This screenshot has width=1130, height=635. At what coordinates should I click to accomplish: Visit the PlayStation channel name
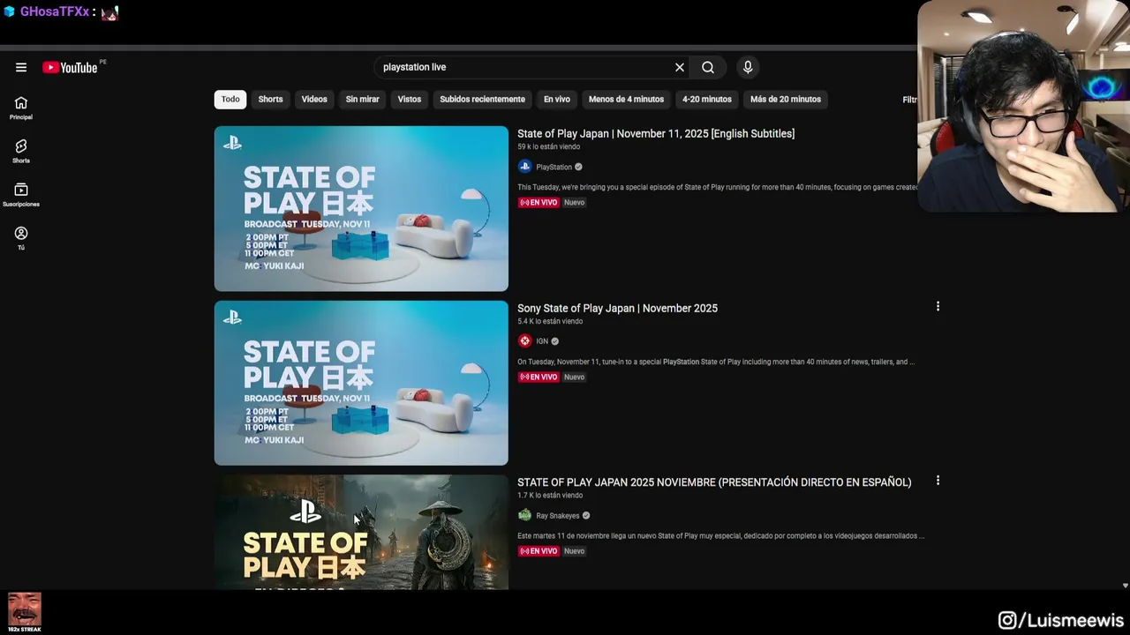(x=554, y=167)
